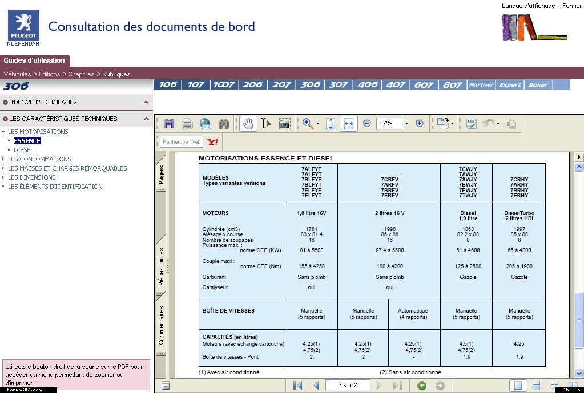Click the Chapitres breadcrumb link
The height and width of the screenshot is (393, 584).
[x=81, y=74]
